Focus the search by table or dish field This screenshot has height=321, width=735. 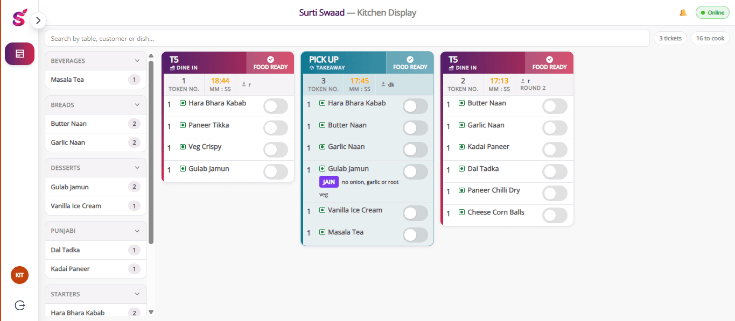(347, 38)
